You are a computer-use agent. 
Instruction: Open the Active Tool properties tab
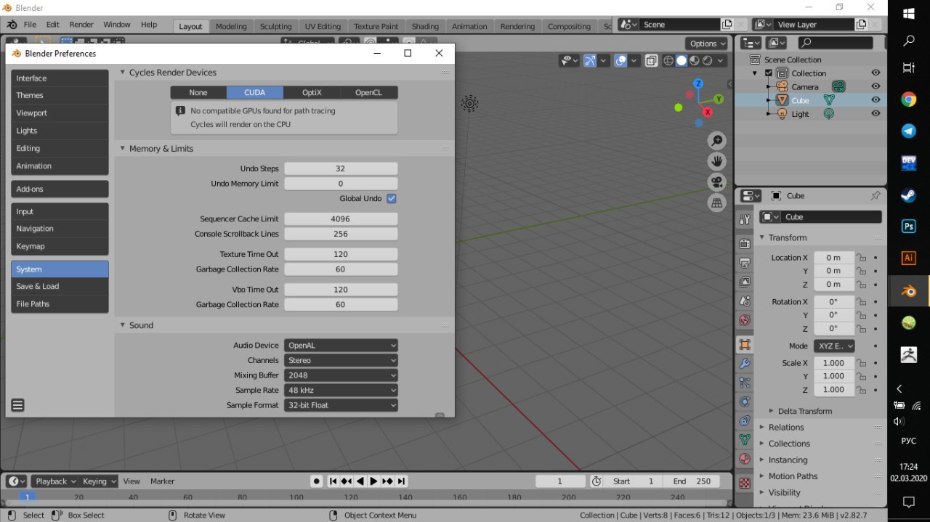click(745, 220)
